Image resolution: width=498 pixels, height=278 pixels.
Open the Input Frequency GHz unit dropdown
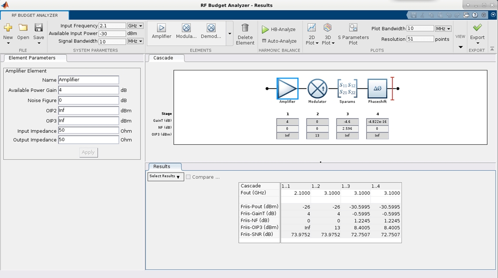click(135, 26)
